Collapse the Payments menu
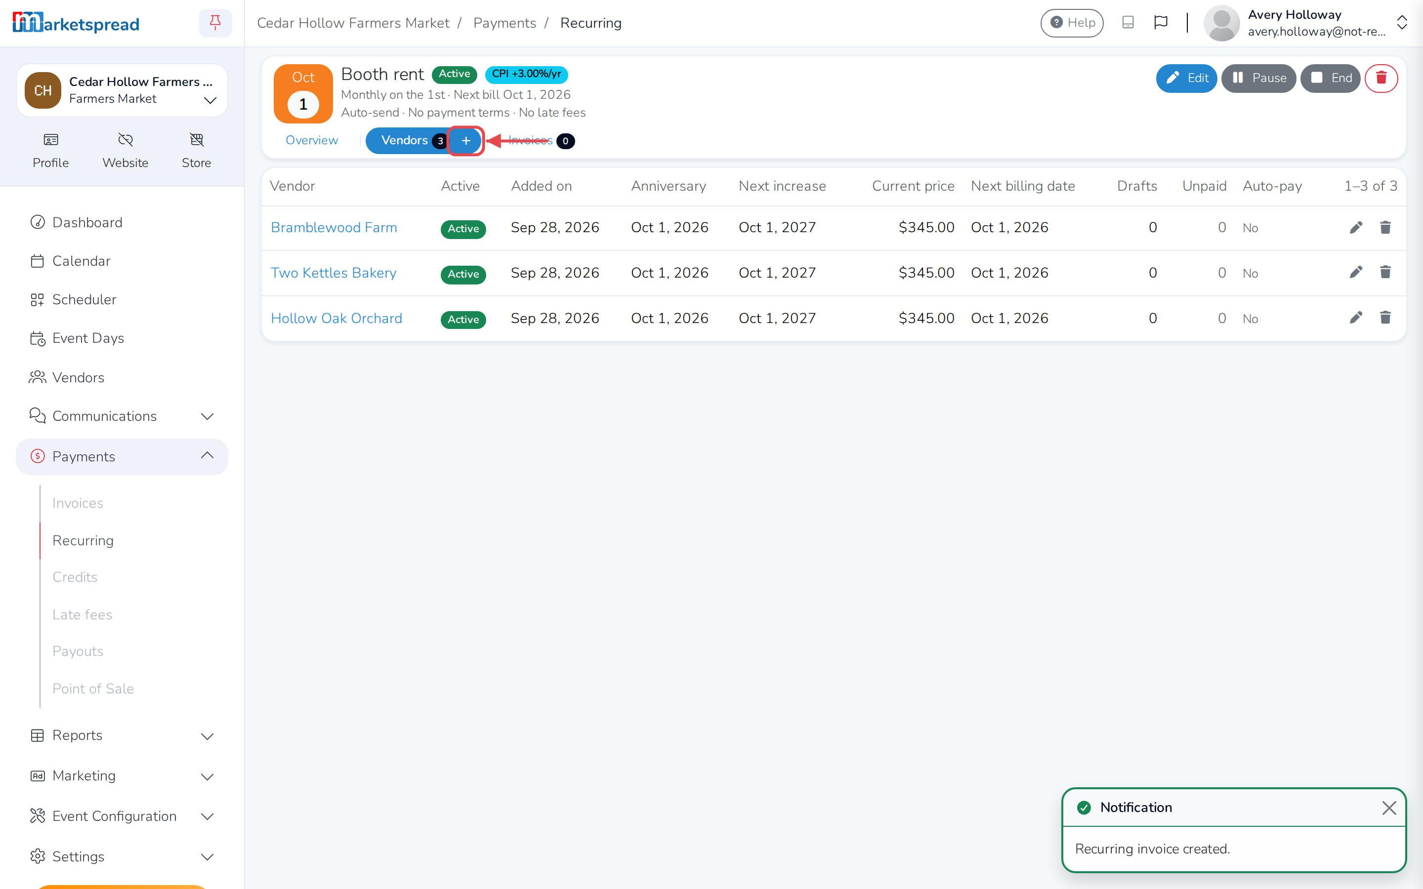Image resolution: width=1423 pixels, height=889 pixels. 122,456
